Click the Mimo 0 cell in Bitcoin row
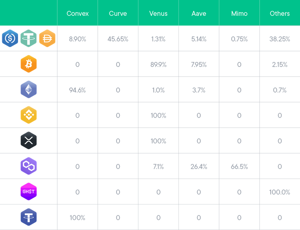The width and height of the screenshot is (300, 230). pyautogui.click(x=239, y=64)
